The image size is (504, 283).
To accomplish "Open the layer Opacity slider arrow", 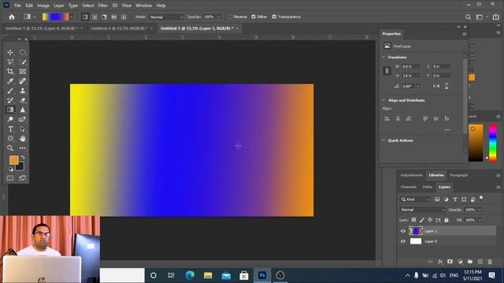I will (x=480, y=210).
